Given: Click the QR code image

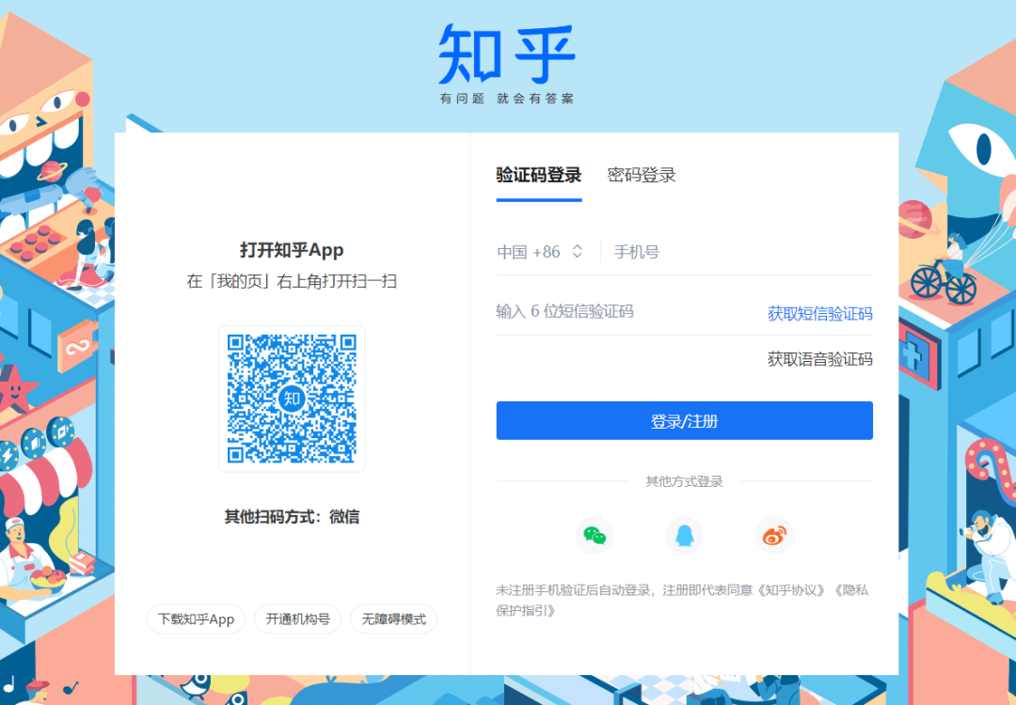Looking at the screenshot, I should coord(292,399).
